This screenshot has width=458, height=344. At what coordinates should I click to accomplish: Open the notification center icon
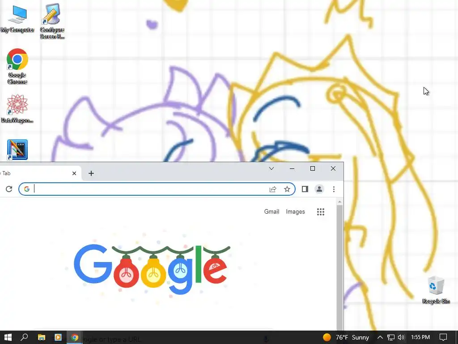click(443, 337)
